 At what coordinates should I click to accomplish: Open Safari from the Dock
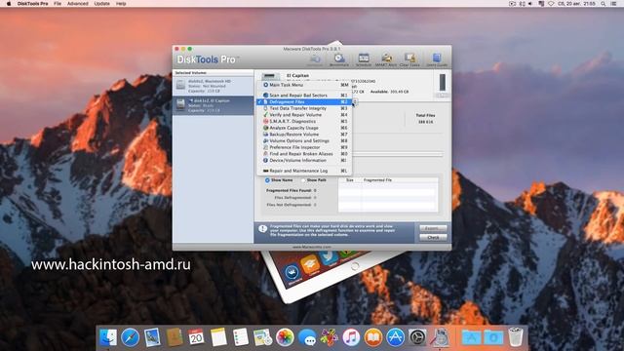tap(130, 337)
